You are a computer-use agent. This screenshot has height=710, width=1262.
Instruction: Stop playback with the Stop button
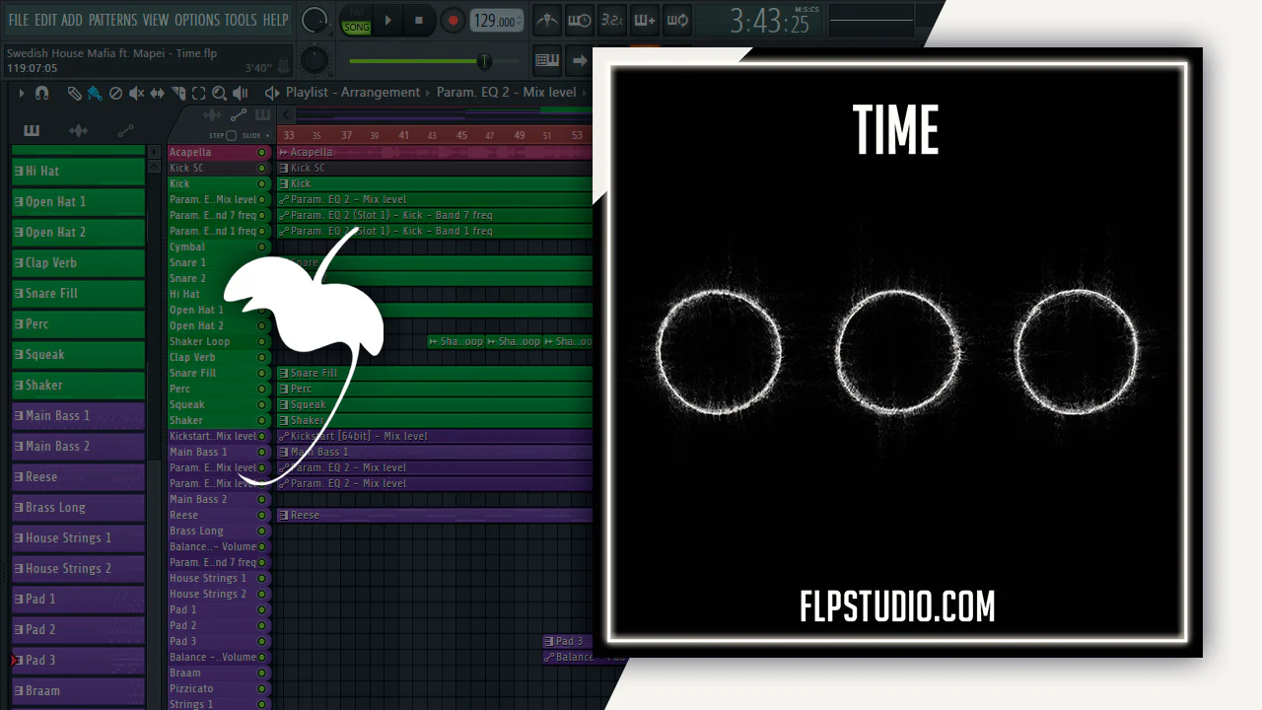[418, 21]
